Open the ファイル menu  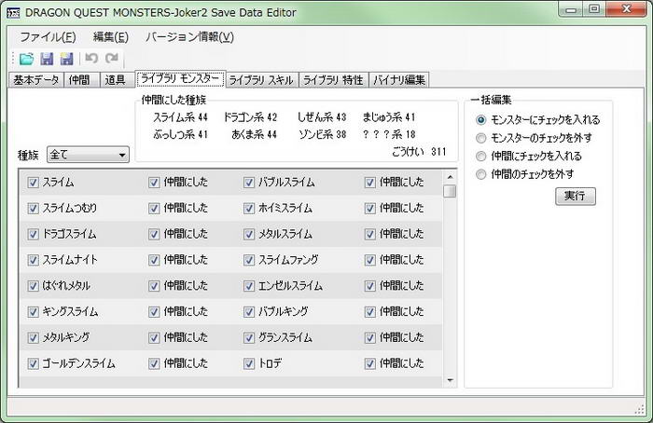(47, 36)
